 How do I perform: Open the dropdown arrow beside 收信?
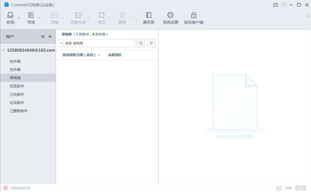[19, 18]
